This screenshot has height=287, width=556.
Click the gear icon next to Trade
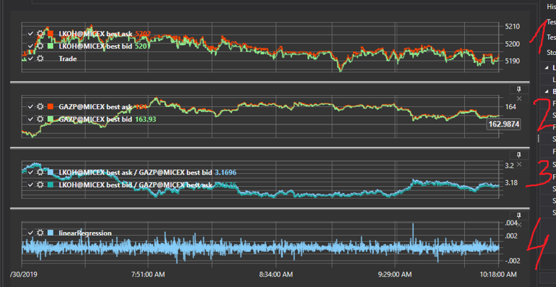tap(40, 59)
